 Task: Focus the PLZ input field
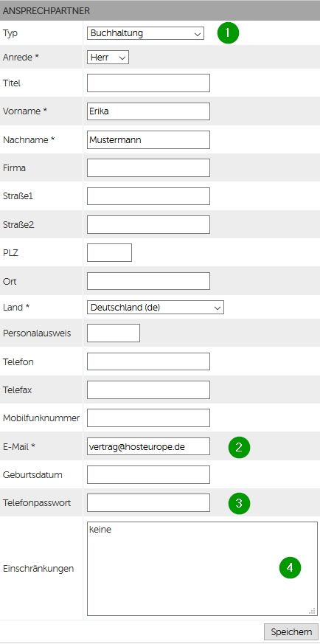(110, 252)
